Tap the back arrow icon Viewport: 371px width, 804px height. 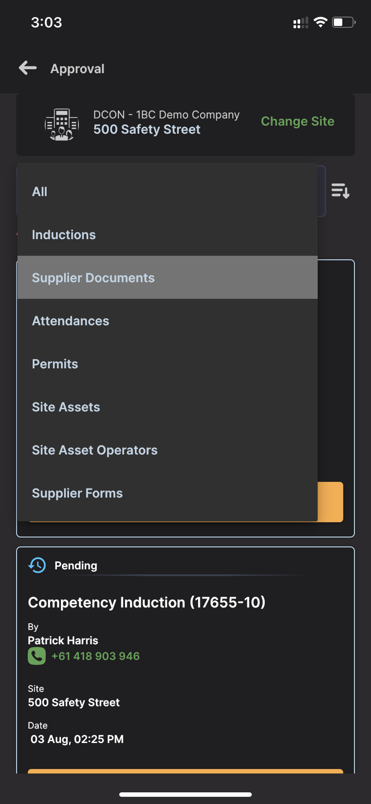(28, 68)
